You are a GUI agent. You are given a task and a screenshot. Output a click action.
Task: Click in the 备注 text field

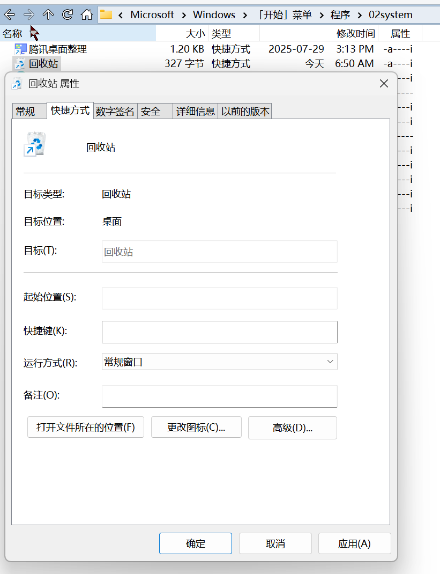pos(219,396)
